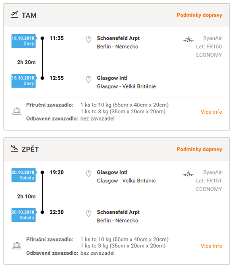Click the luggage icon in the ZPĚT section
This screenshot has width=232, height=268.
[17, 245]
